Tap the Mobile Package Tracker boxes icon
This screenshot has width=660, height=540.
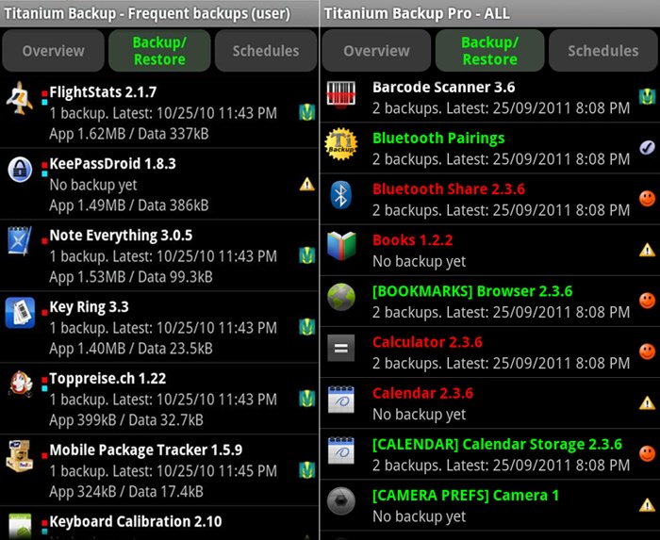pyautogui.click(x=20, y=456)
